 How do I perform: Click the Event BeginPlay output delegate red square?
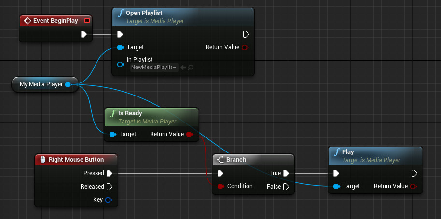click(87, 21)
